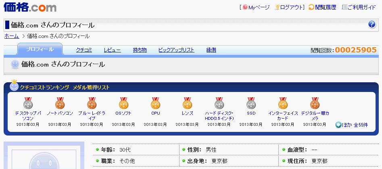Open the SSD category link
The height and width of the screenshot is (169, 382).
251,113
